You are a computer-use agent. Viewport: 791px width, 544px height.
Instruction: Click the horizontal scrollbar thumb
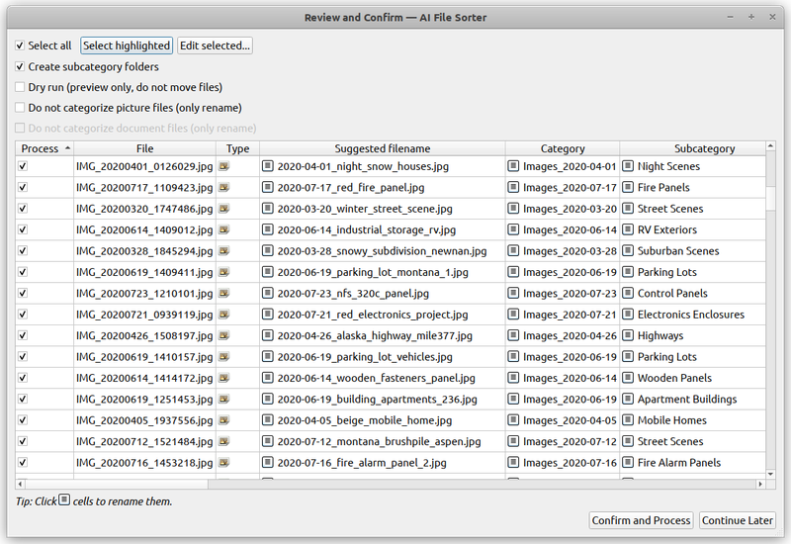[117, 484]
